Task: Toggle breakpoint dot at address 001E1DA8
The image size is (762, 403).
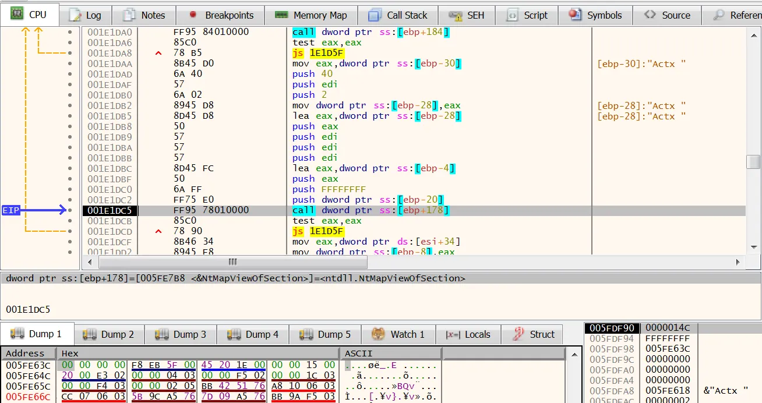Action: point(70,53)
